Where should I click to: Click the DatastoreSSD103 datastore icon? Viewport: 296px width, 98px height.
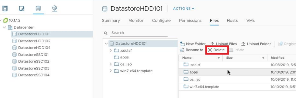pyautogui.click(x=14, y=68)
